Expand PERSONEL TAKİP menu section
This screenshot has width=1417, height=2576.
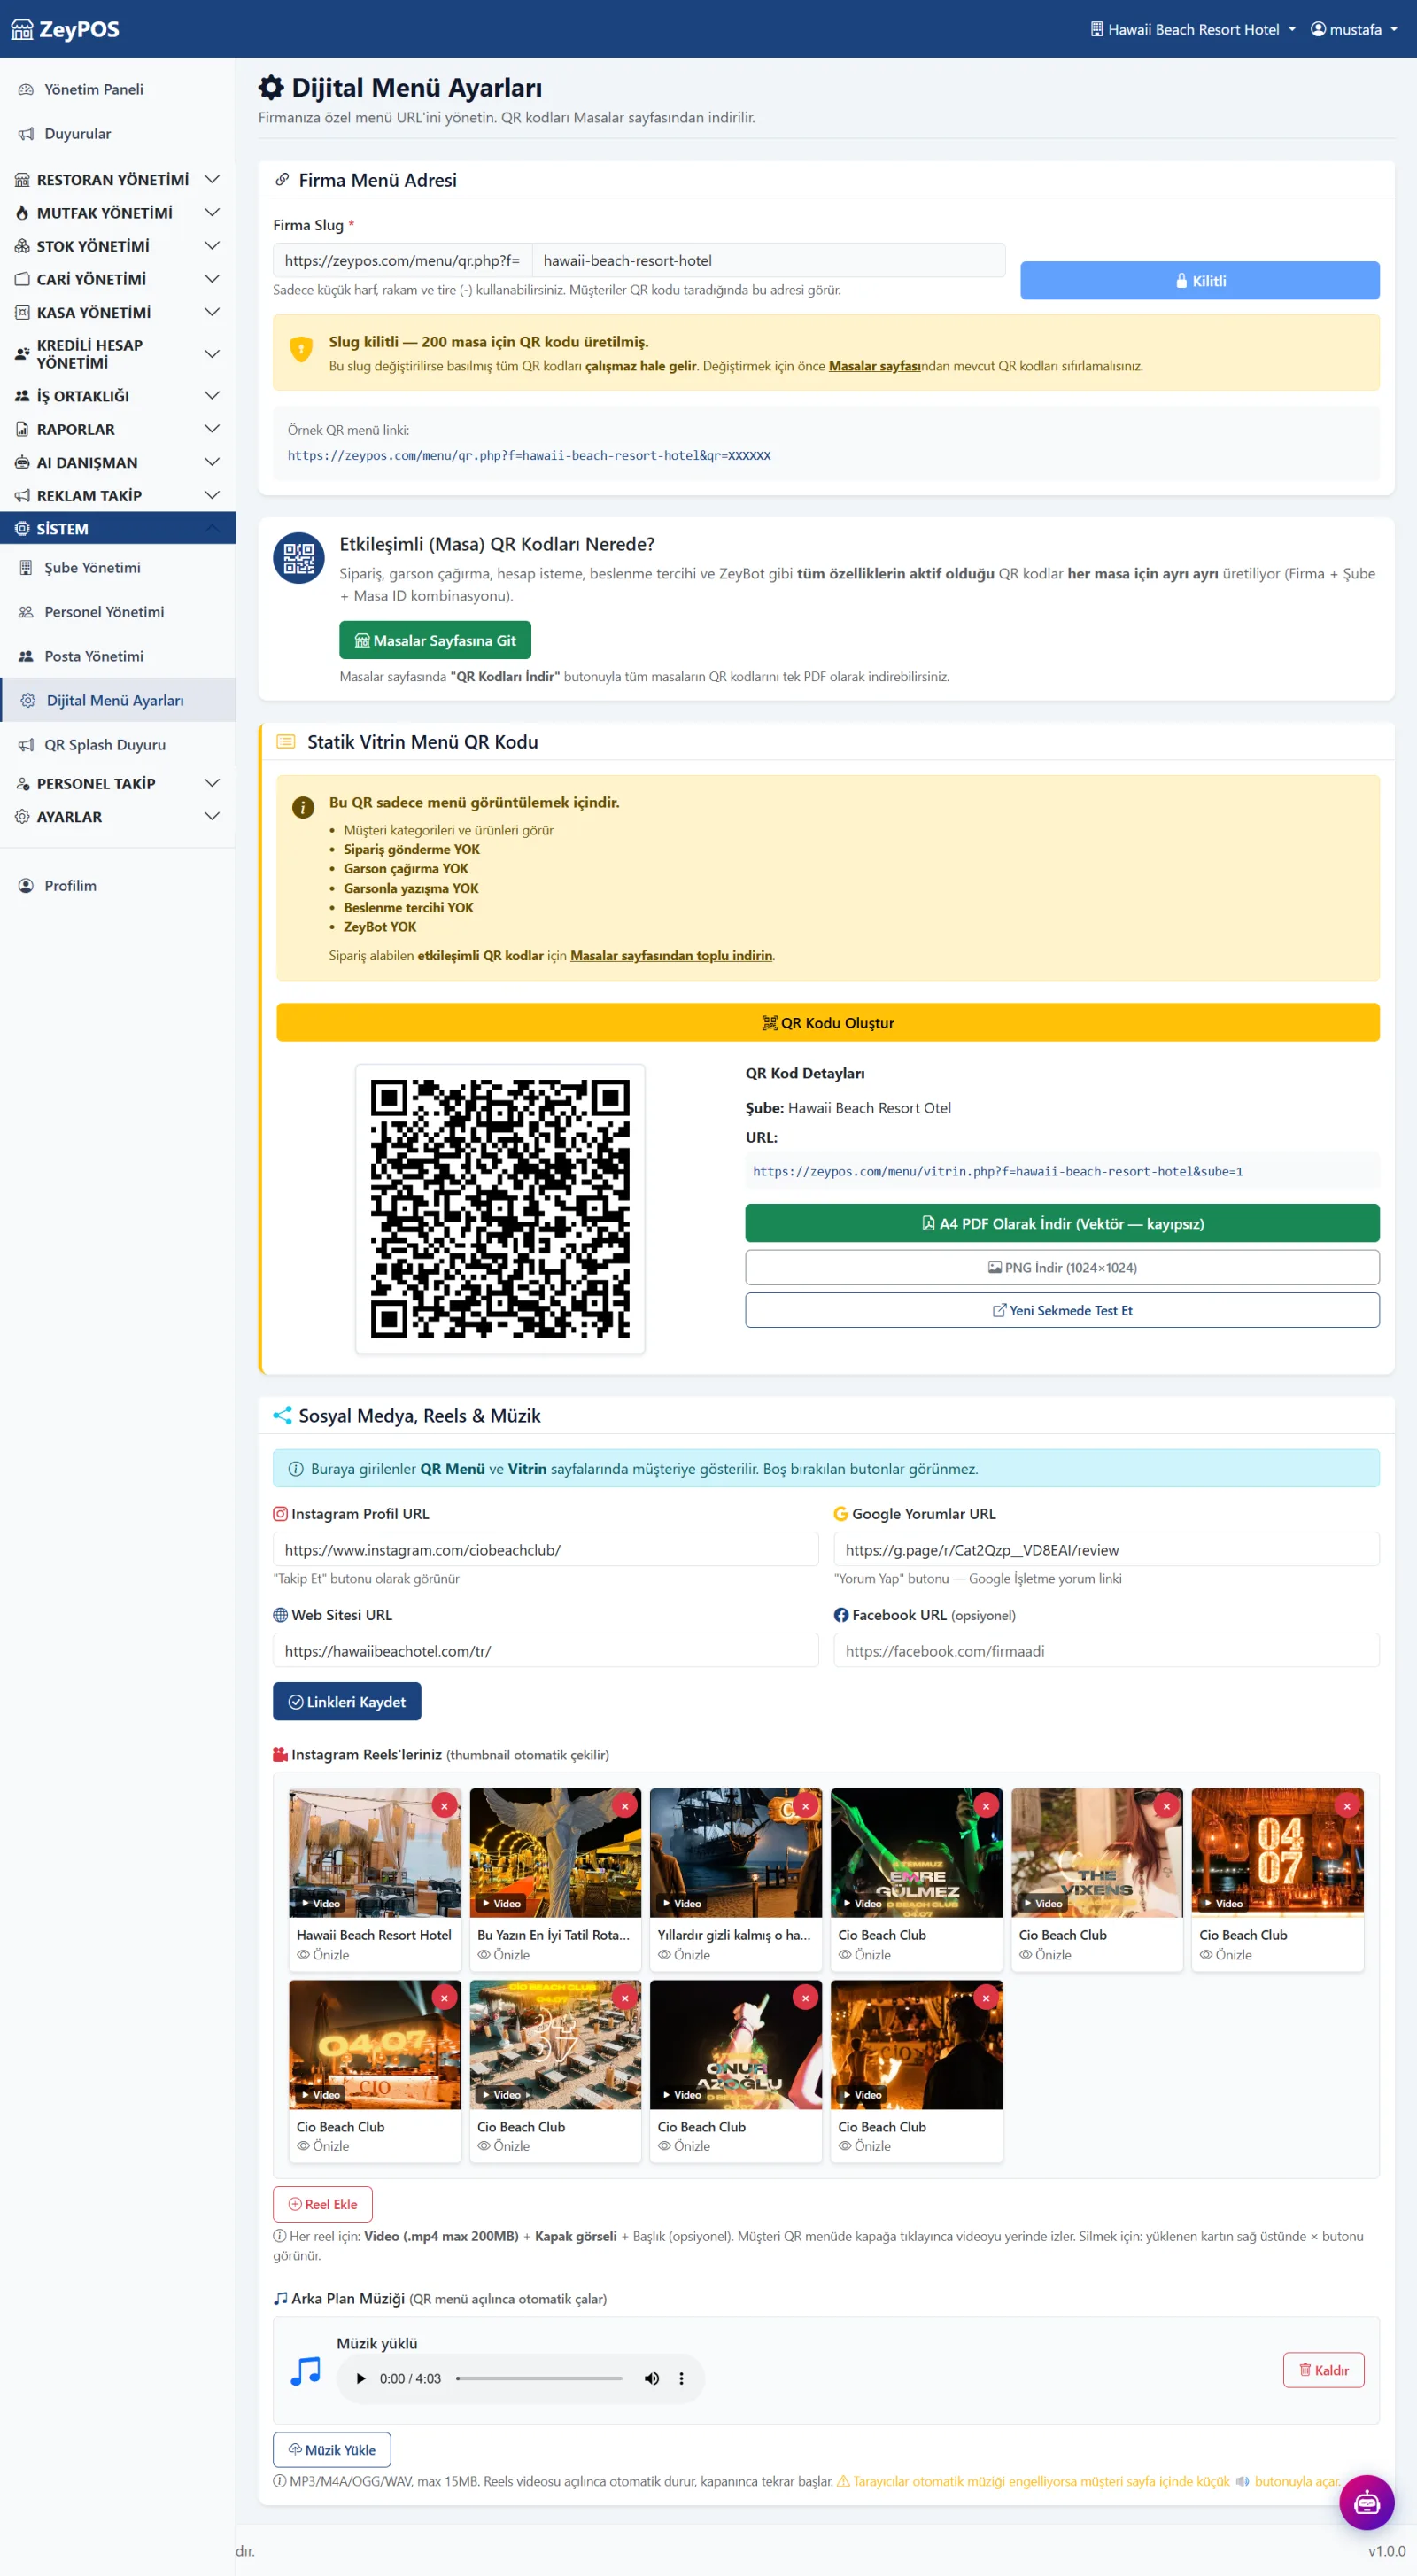118,783
